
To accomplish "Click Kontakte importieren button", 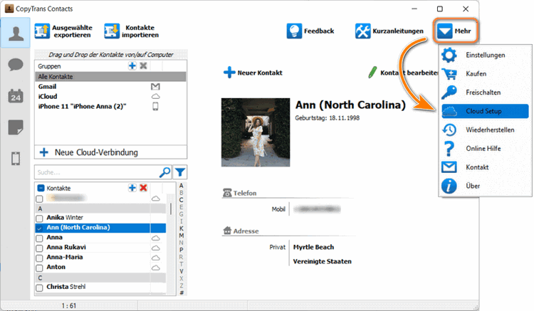I will (x=132, y=31).
